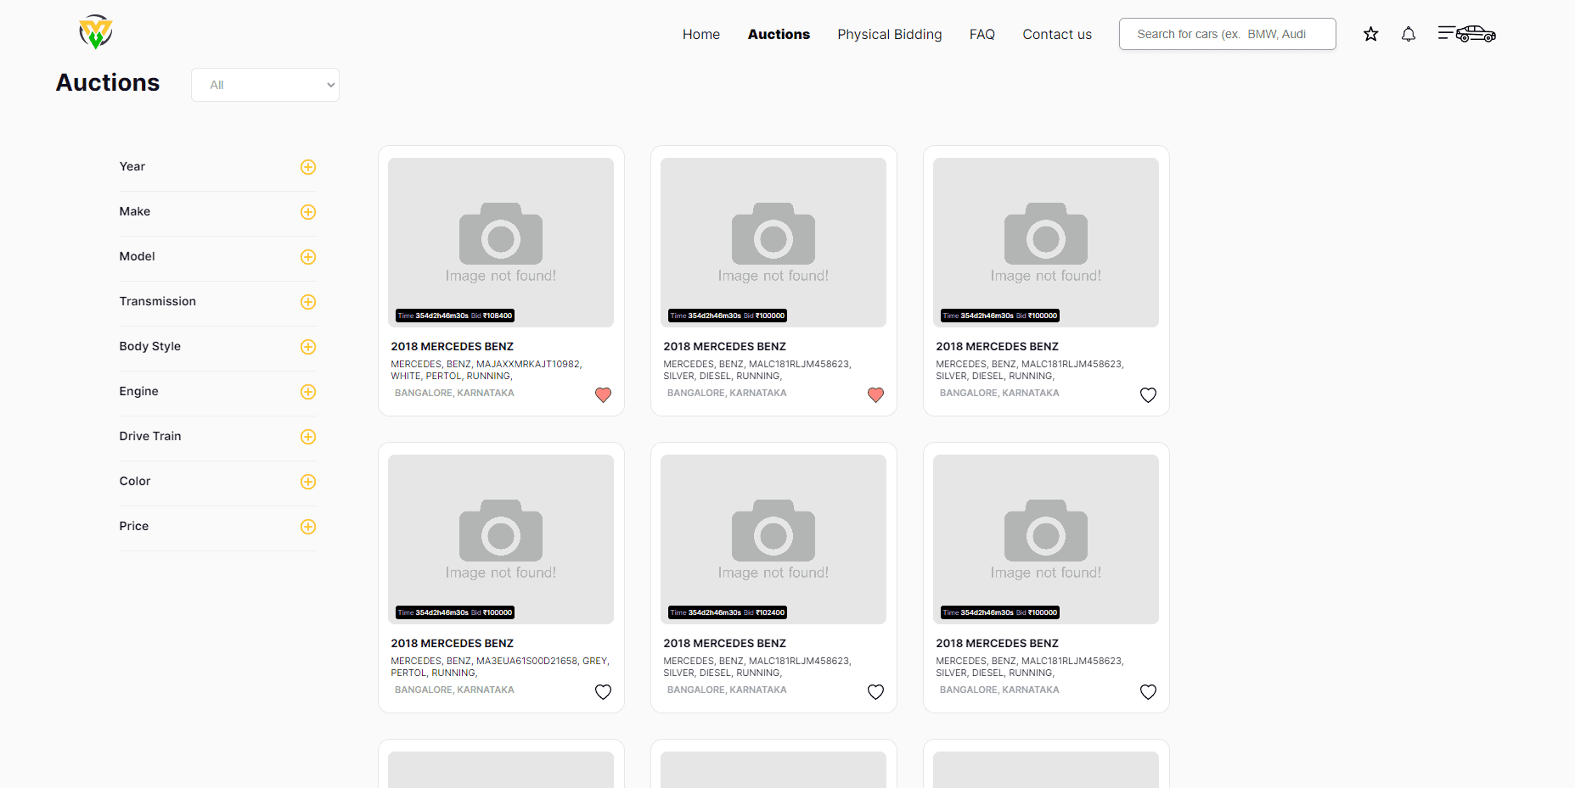The width and height of the screenshot is (1575, 788).
Task: Expand the Engine filter plus icon
Action: point(308,392)
